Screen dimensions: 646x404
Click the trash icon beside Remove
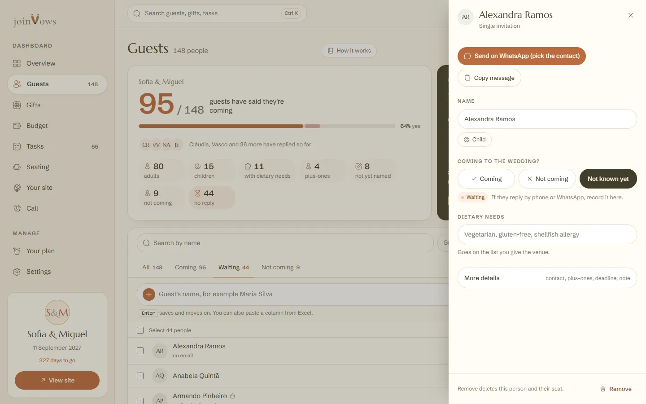point(603,389)
